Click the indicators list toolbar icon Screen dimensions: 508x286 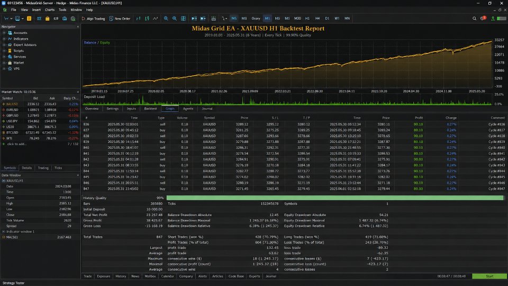[213, 19]
